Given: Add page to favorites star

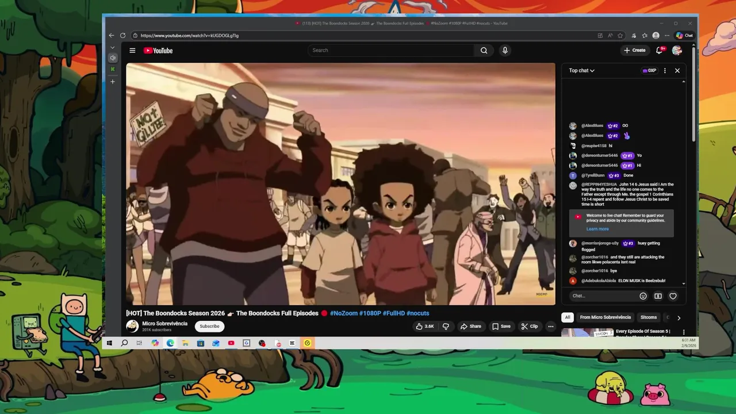Looking at the screenshot, I should [x=620, y=36].
